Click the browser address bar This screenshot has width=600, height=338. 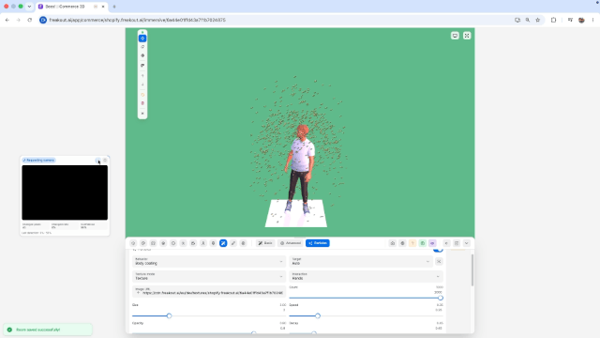[x=276, y=20]
